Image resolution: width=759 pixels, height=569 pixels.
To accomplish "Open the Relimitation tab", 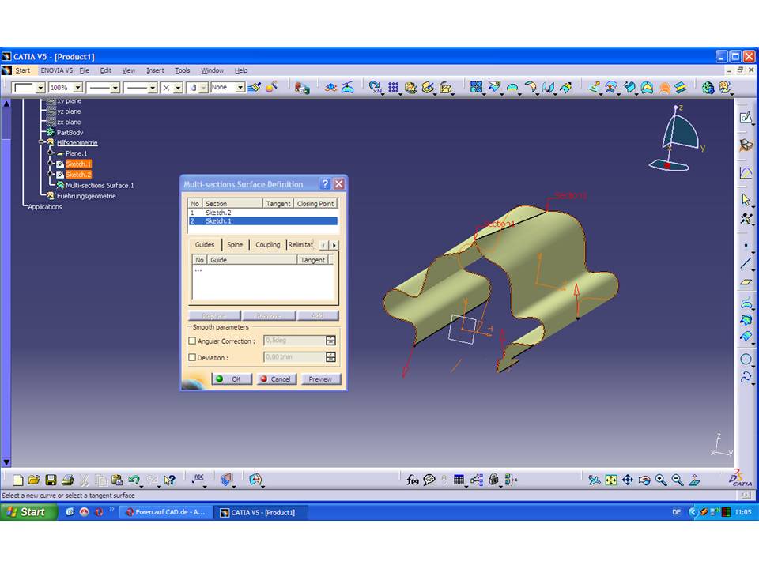I will pyautogui.click(x=300, y=245).
